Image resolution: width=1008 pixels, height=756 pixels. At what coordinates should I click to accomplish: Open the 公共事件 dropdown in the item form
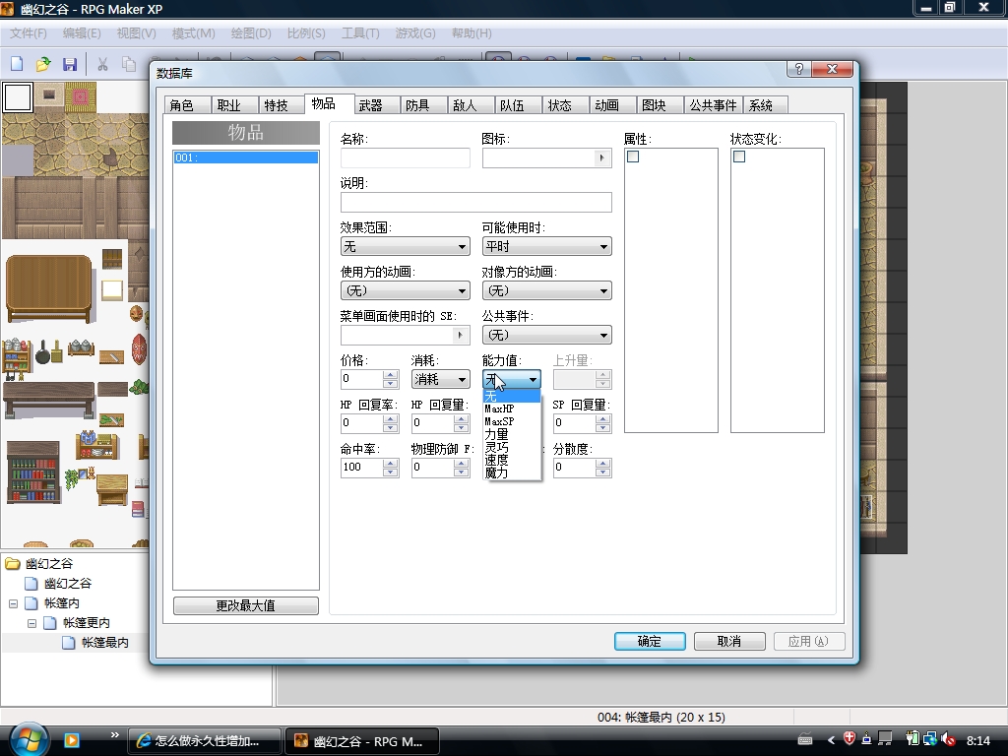pyautogui.click(x=546, y=335)
